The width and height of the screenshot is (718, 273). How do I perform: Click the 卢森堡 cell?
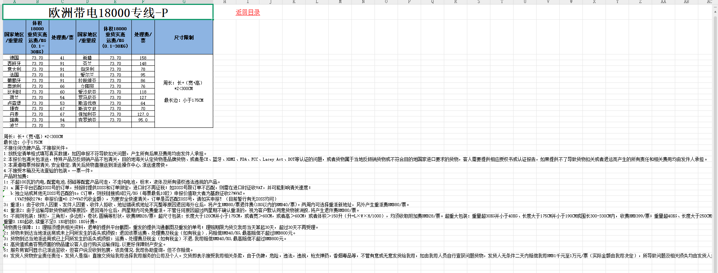point(14,103)
